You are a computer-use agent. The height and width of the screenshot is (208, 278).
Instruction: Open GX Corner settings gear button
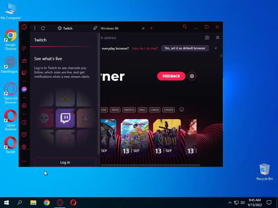point(192,76)
